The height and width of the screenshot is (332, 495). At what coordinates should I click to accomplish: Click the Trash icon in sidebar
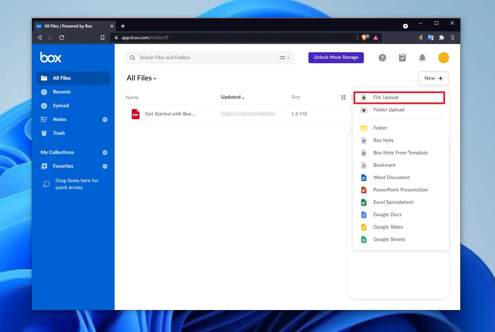pos(44,133)
